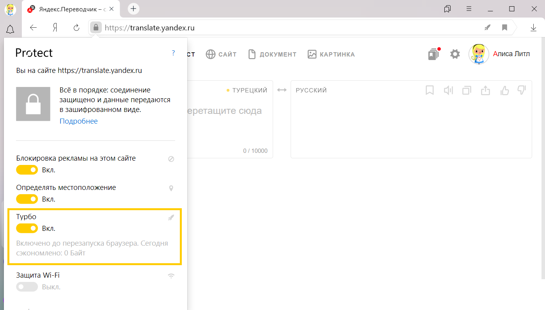The height and width of the screenshot is (310, 545).
Task: Choose source language ТУРЕЦКИЙ
Action: tap(250, 90)
